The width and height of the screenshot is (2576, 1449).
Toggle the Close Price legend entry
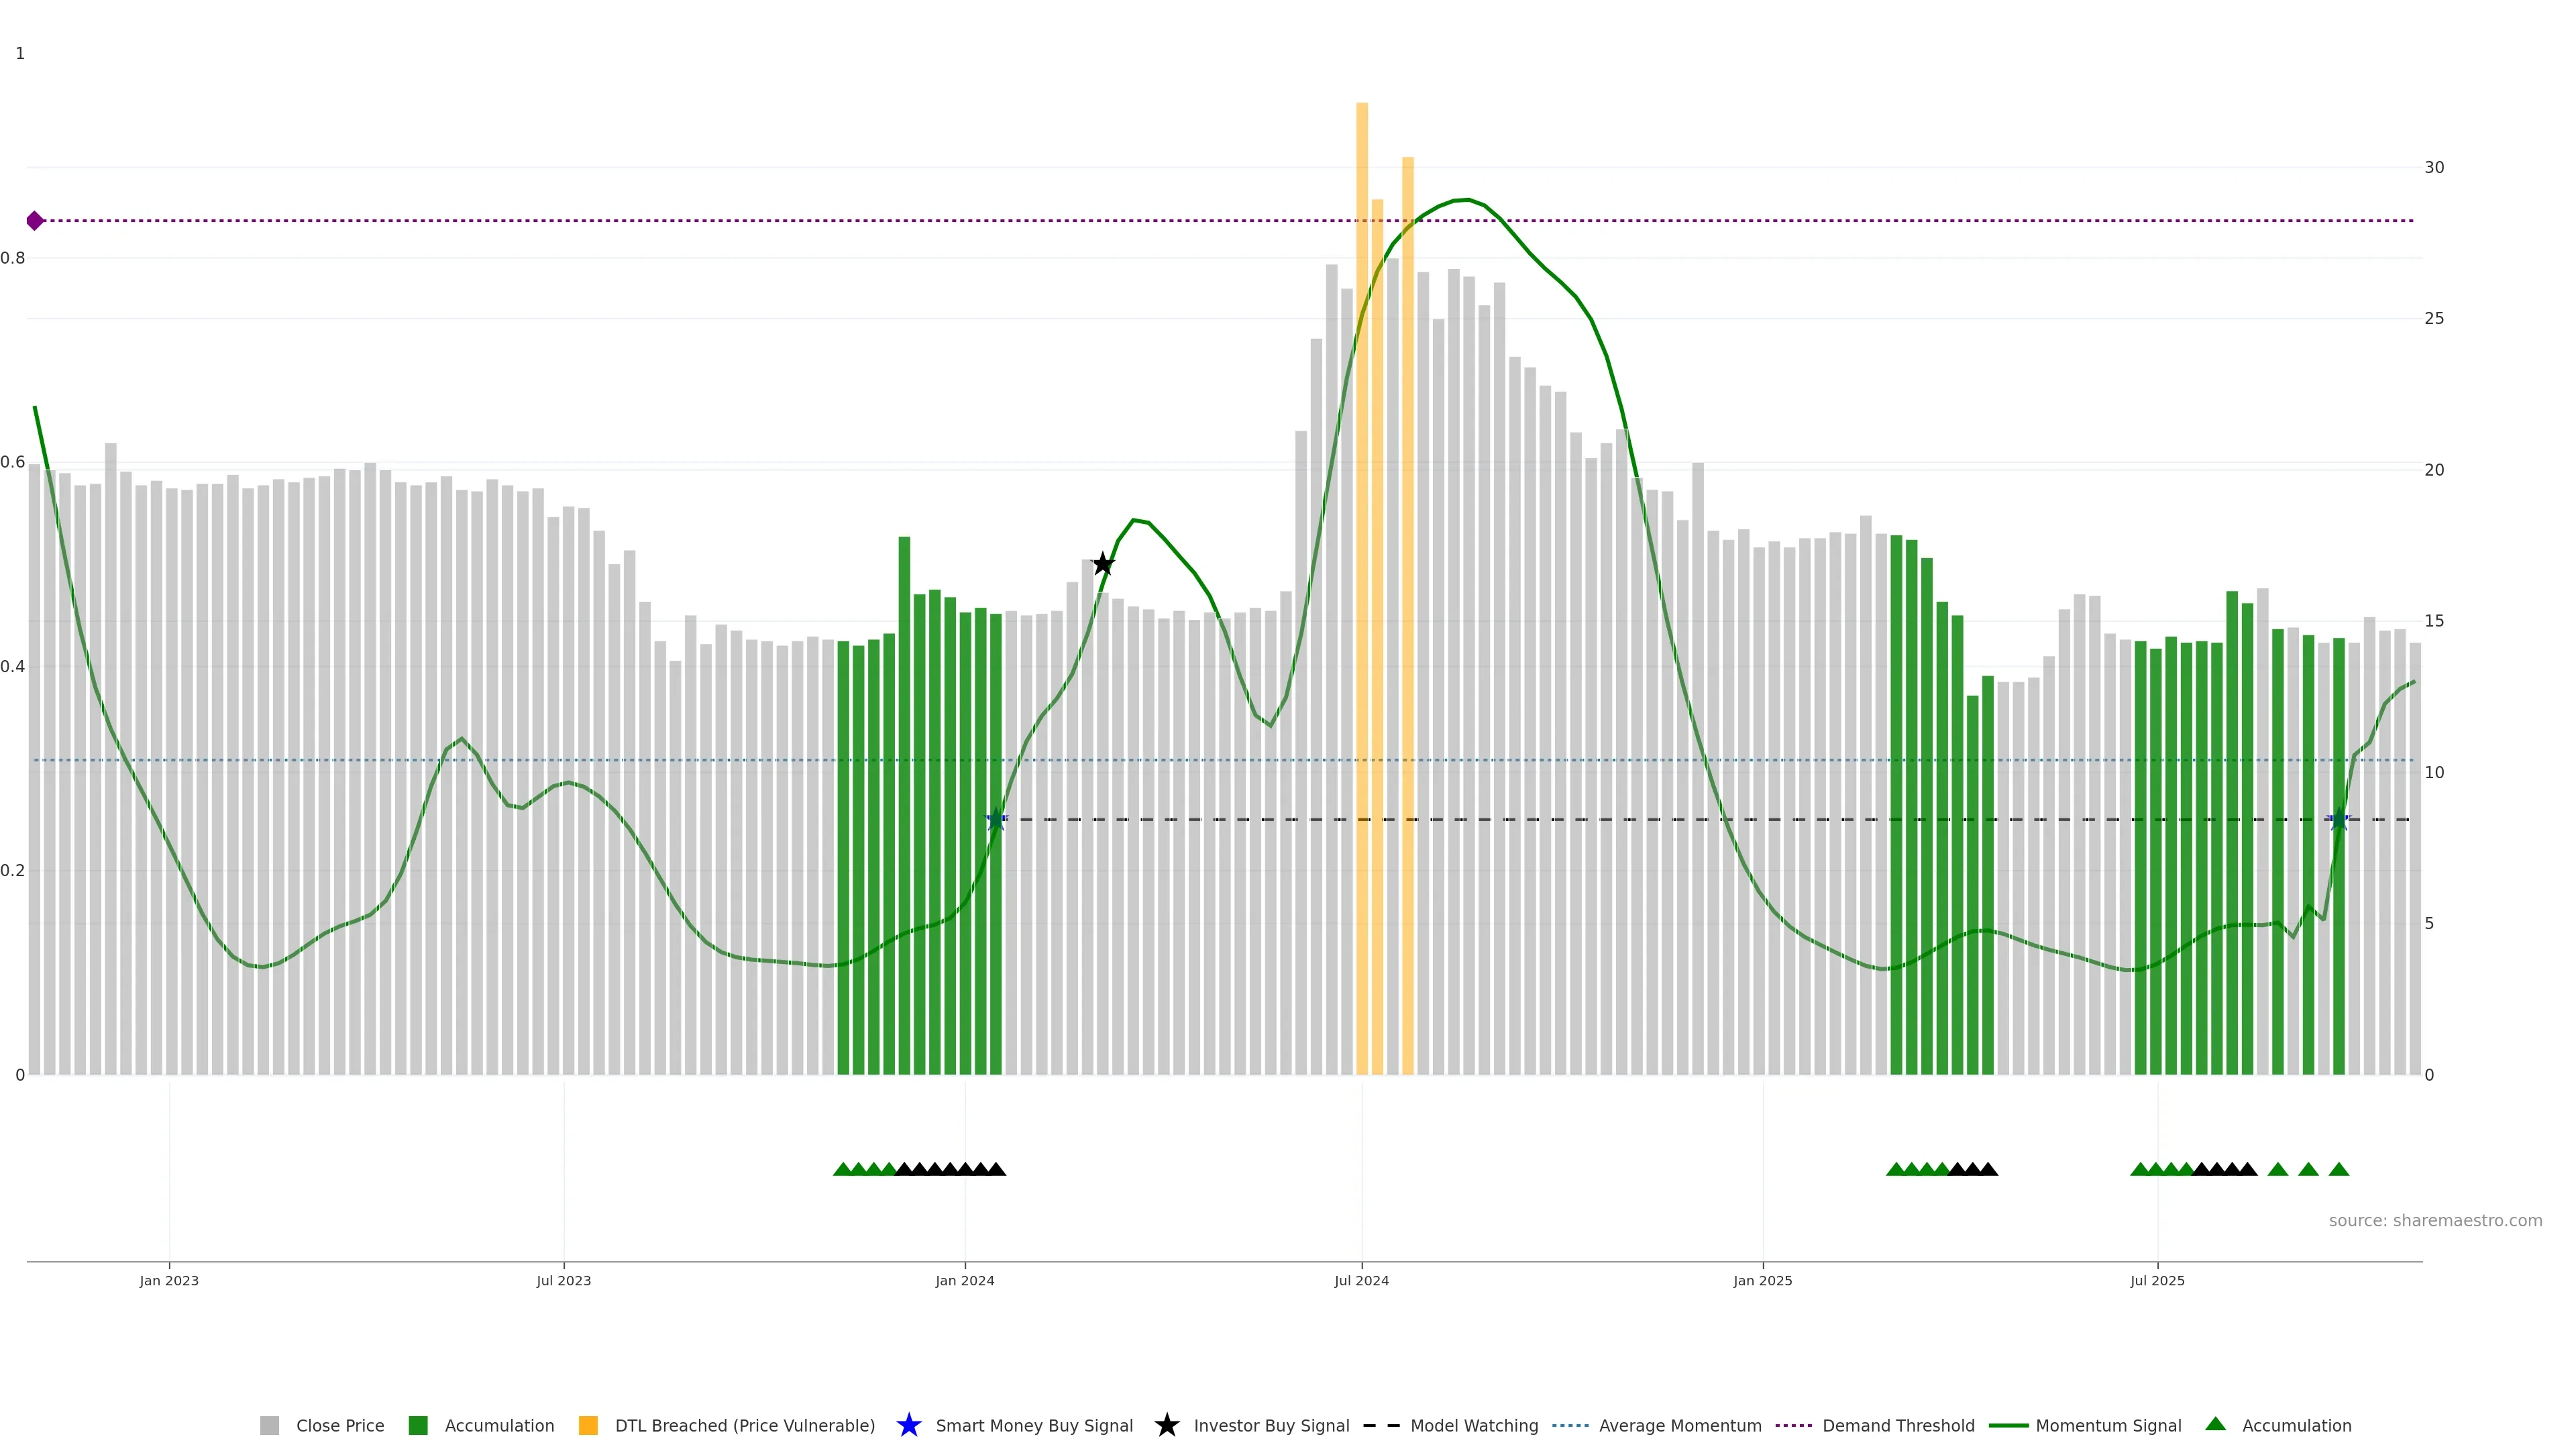(x=339, y=1425)
